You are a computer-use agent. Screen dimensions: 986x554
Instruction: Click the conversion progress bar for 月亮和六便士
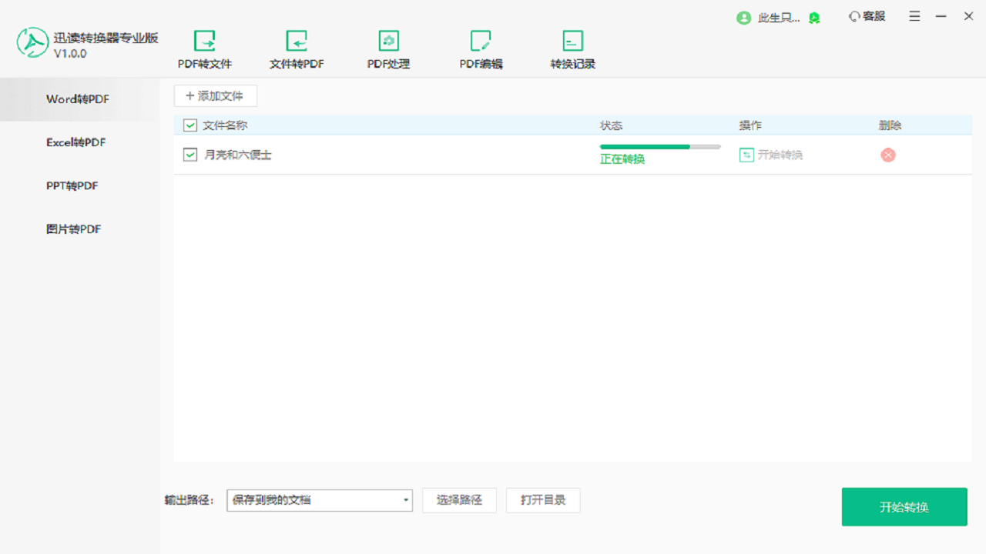coord(660,146)
